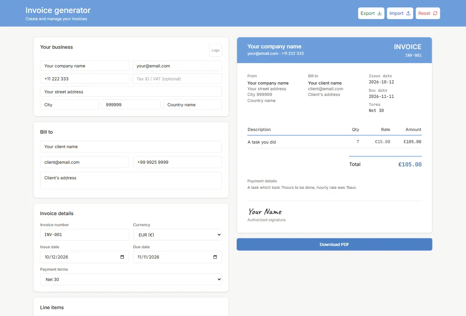Click the Download PDF button

(x=335, y=244)
